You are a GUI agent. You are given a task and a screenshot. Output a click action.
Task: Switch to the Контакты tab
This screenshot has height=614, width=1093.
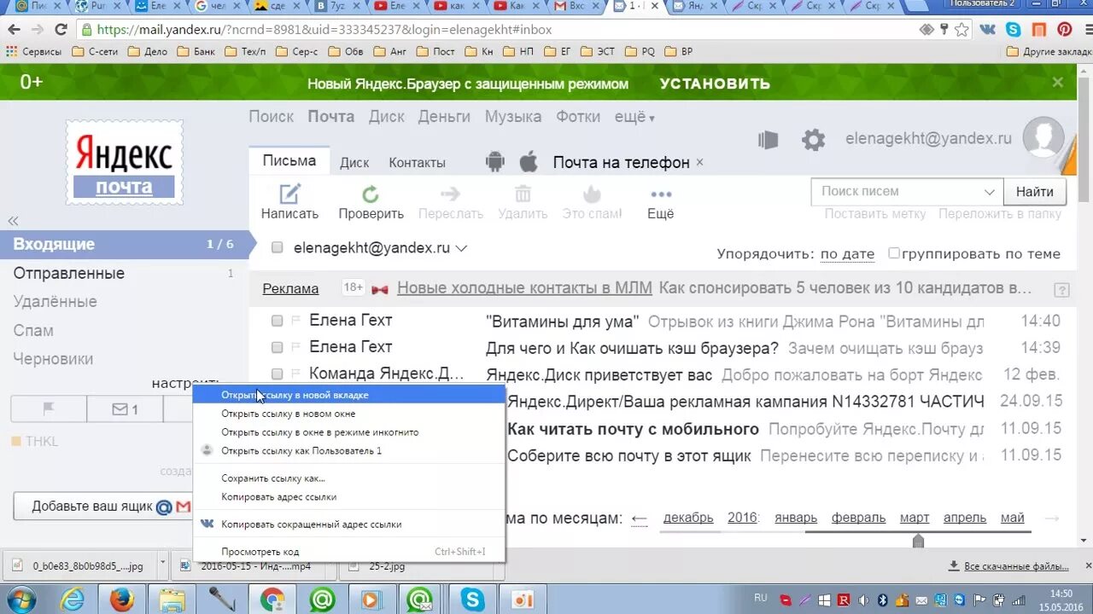[417, 163]
